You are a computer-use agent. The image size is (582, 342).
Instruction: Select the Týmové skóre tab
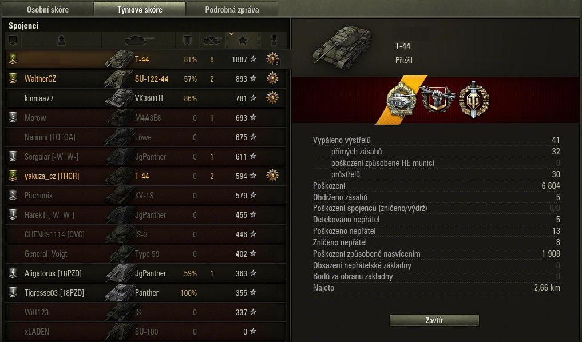(x=140, y=9)
